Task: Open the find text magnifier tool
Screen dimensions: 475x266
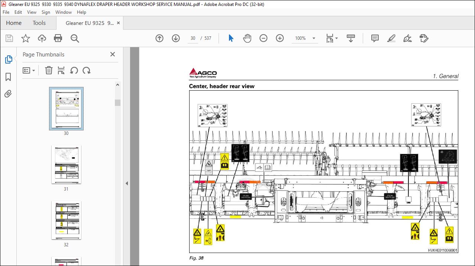Action: tap(75, 38)
